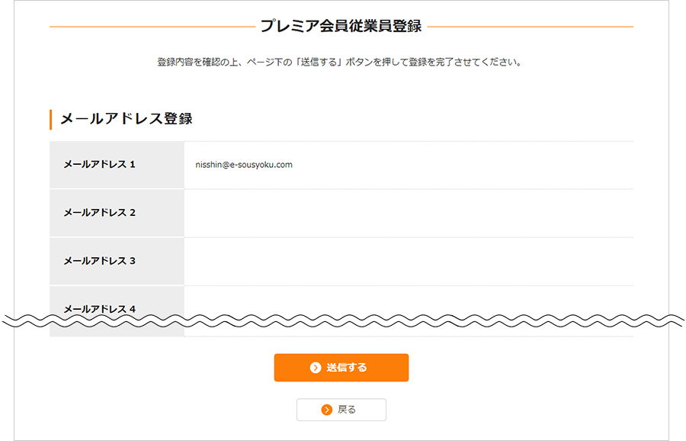
Task: Go back using the 戻る button label
Action: pos(347,410)
